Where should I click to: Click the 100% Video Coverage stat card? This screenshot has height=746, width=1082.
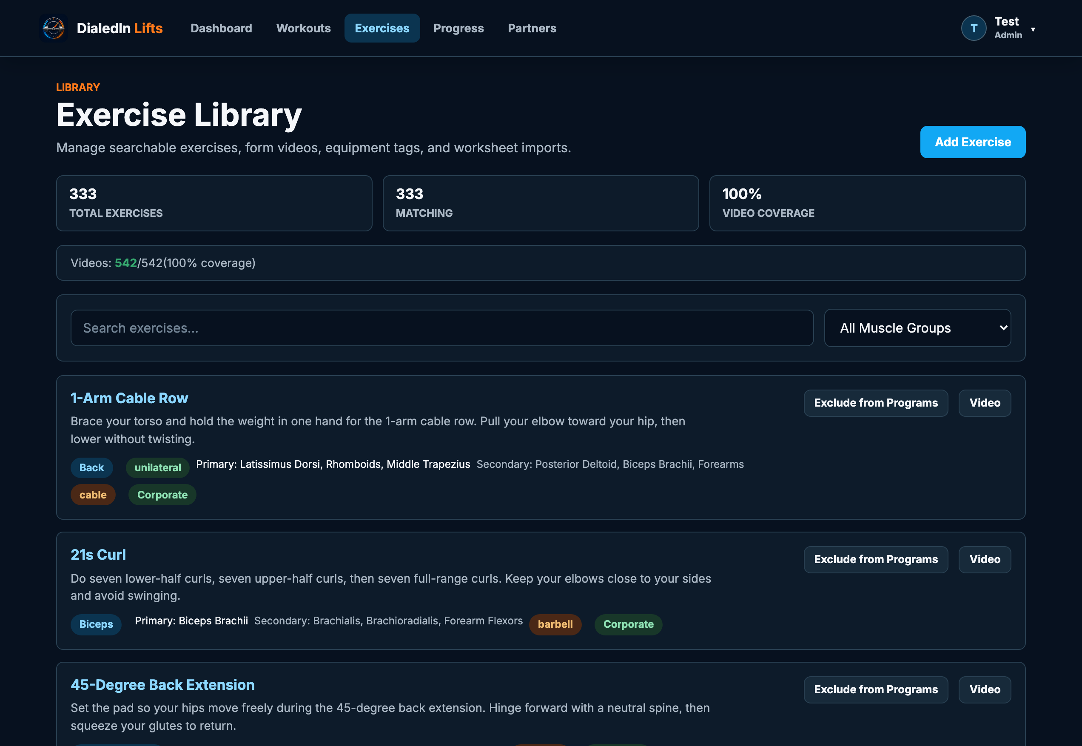[x=867, y=203]
